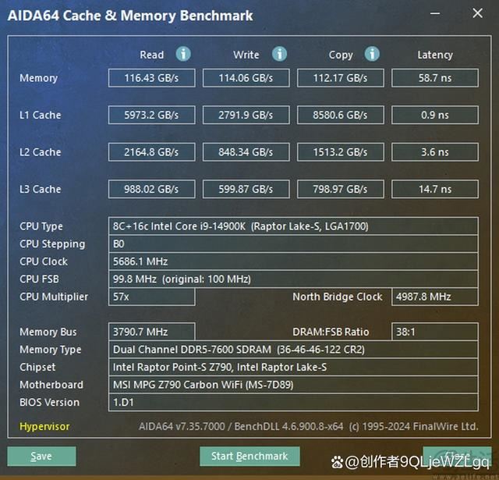Select the L3 Cache Copy value box

coord(341,189)
